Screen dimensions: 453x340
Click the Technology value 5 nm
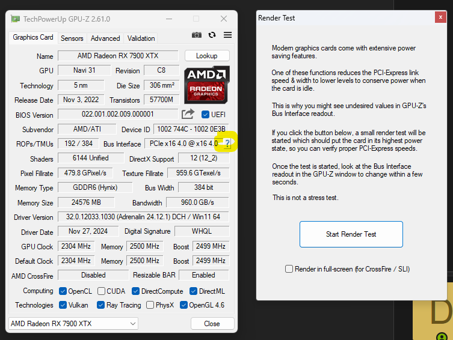[x=81, y=85]
